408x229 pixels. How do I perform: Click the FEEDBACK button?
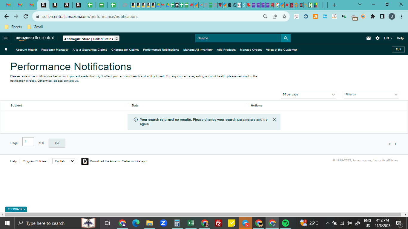click(x=15, y=209)
